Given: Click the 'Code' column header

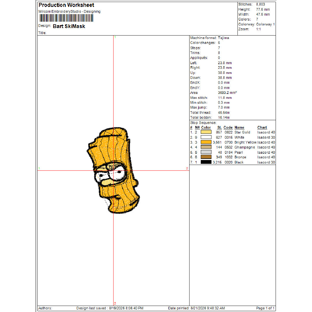Looking at the screenshot, I should pyautogui.click(x=228, y=127).
